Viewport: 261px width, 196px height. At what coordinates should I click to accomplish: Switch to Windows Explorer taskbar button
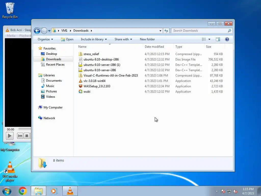click(38, 191)
